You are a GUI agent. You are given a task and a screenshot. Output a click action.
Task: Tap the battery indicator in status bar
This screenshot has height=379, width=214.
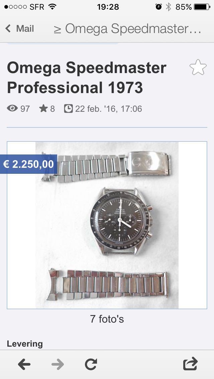click(202, 7)
